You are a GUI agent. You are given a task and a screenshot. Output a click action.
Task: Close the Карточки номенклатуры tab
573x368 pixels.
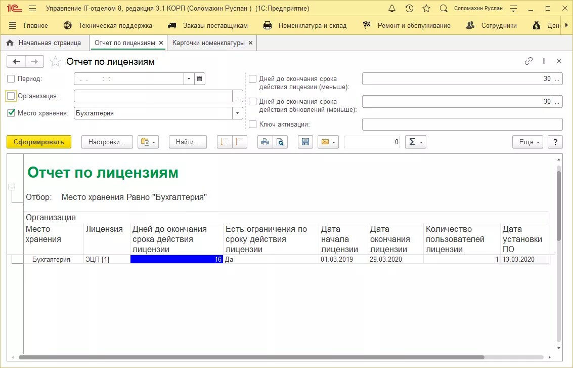pos(250,43)
